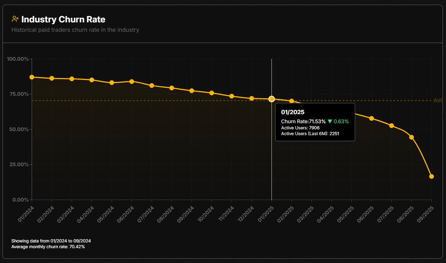Select the 03/2024 chart data point
The image size is (446, 263).
click(72, 79)
